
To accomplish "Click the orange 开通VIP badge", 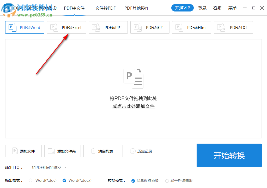I will point(182,8).
